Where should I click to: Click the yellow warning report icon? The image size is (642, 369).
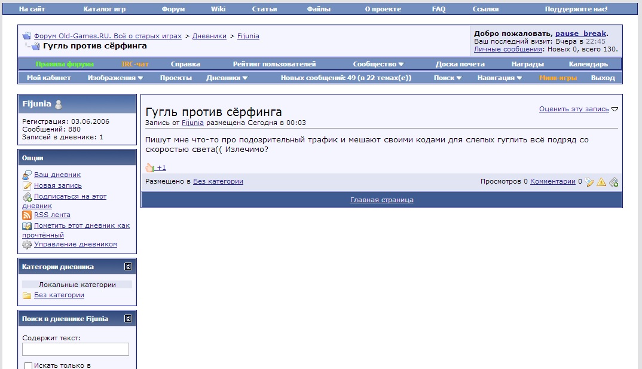pyautogui.click(x=601, y=182)
